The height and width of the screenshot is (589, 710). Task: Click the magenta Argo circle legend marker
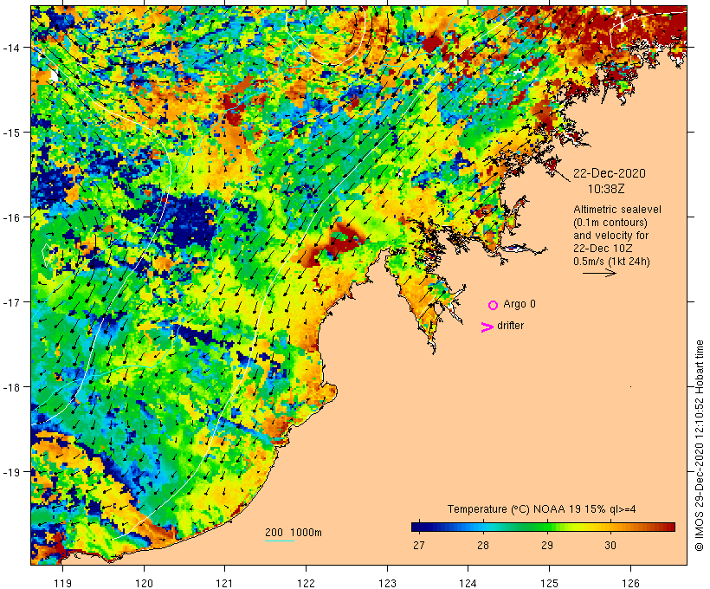494,306
